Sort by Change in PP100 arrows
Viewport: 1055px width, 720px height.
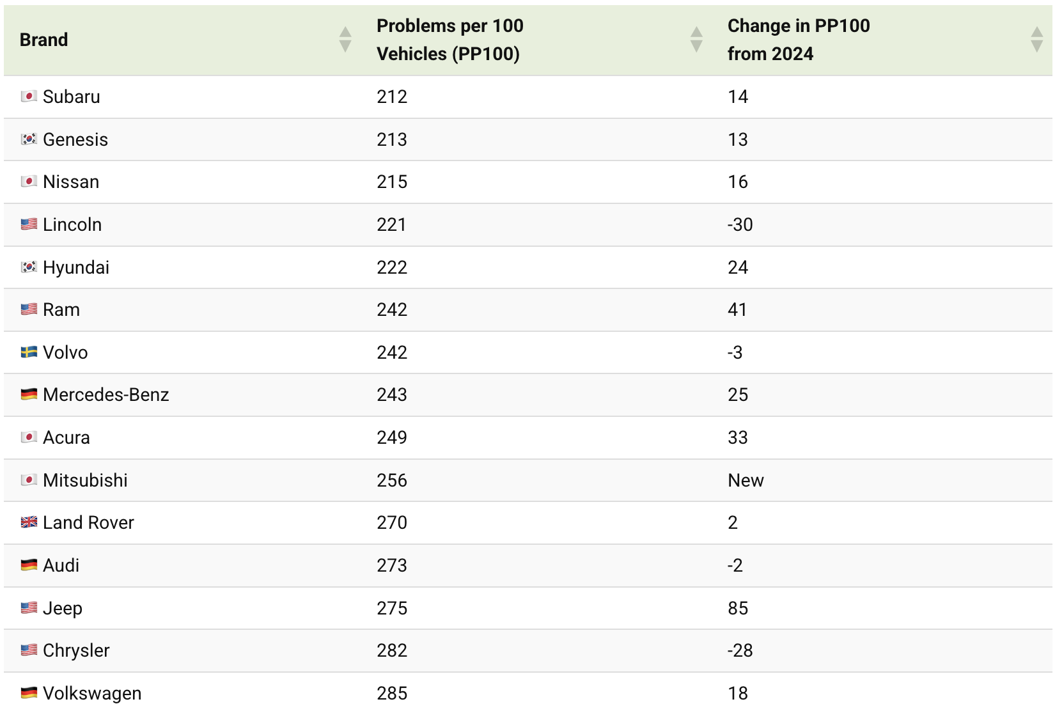pos(1036,40)
